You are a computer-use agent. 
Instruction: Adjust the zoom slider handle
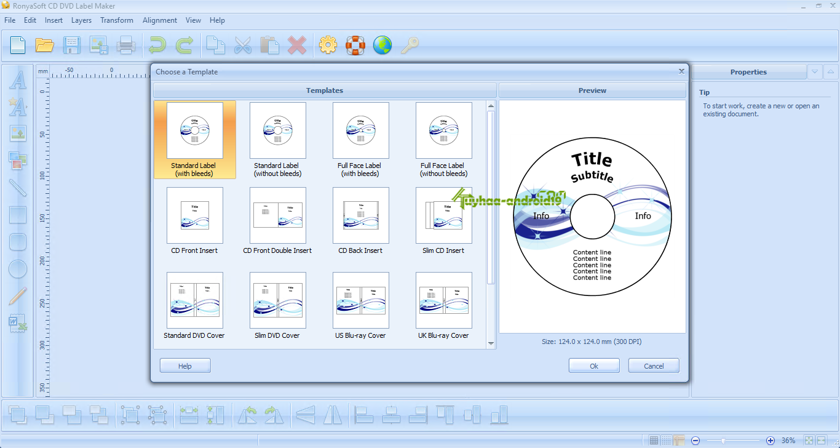723,441
